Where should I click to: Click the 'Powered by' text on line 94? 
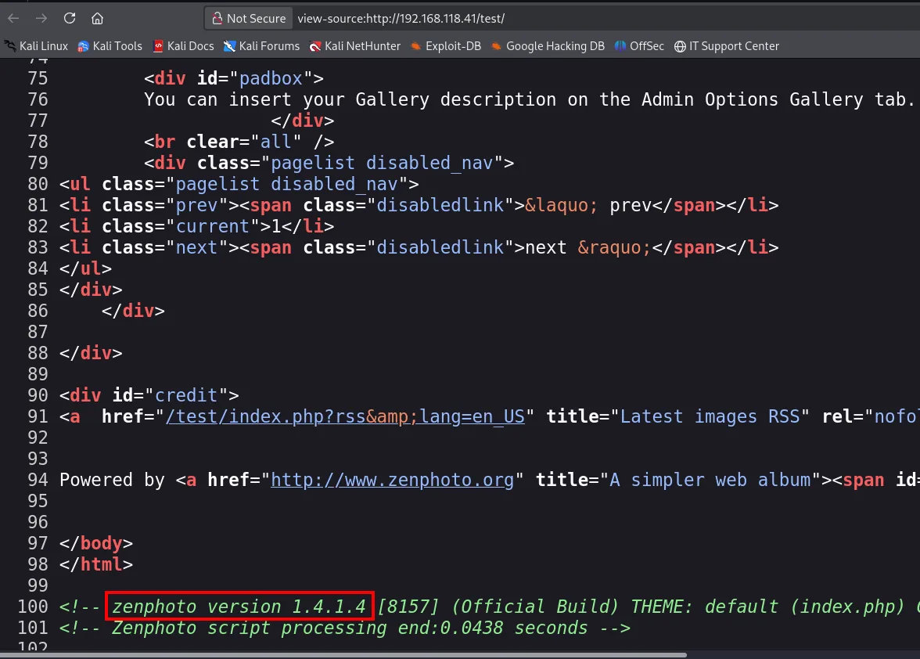pyautogui.click(x=112, y=480)
